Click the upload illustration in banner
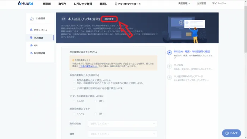Screen dimensions: 247x139 click(184, 30)
